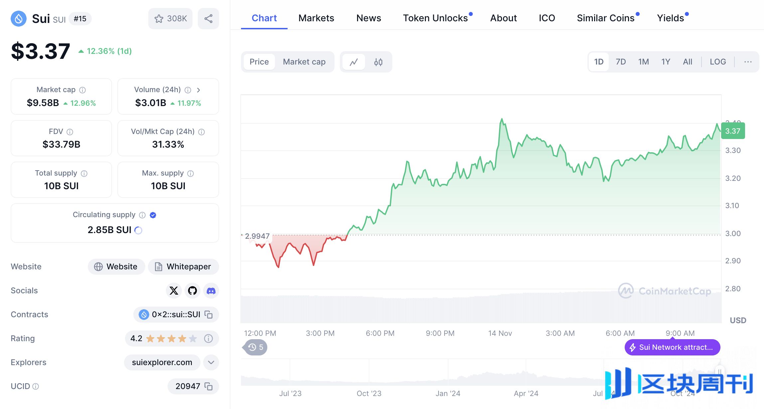Open the FDV info icon
The width and height of the screenshot is (764, 409).
pos(70,132)
